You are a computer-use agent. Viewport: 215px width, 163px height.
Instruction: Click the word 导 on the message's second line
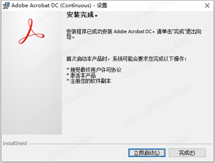pos(69,37)
